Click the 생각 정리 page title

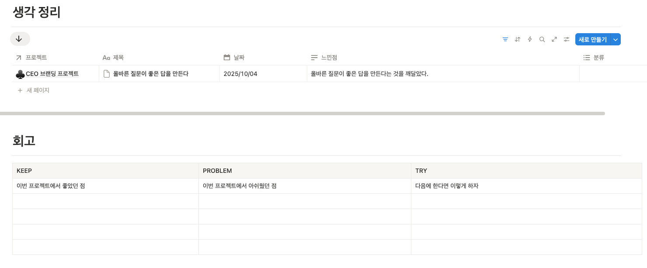click(37, 12)
